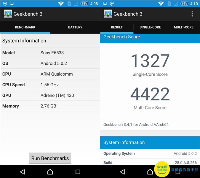Tap the Home navigation button on left screen
This screenshot has height=178, width=200.
[x=50, y=172]
